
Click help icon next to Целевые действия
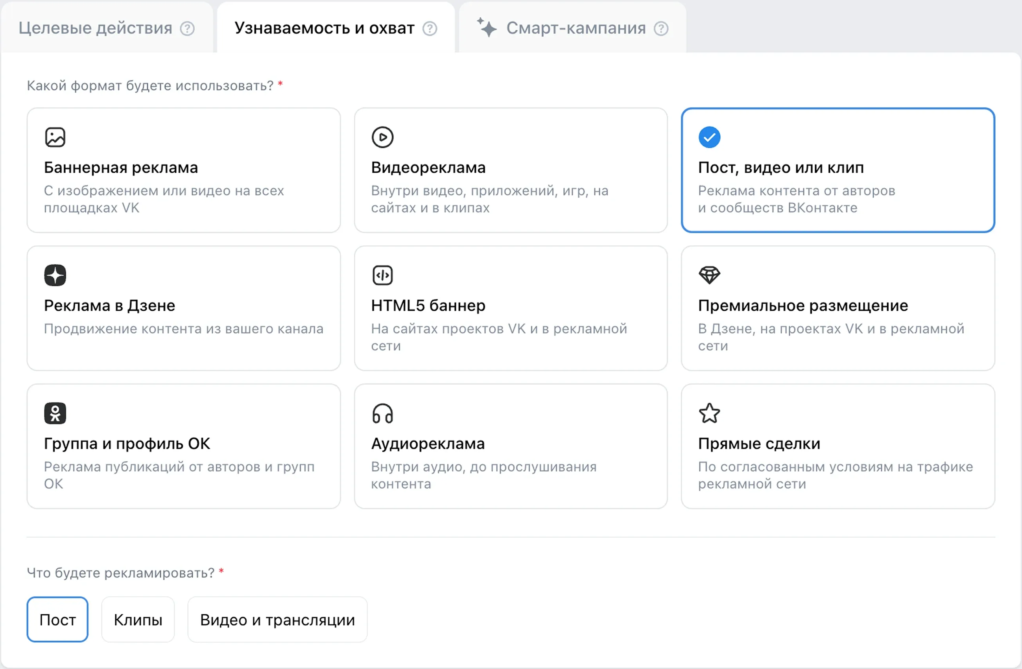coord(187,29)
